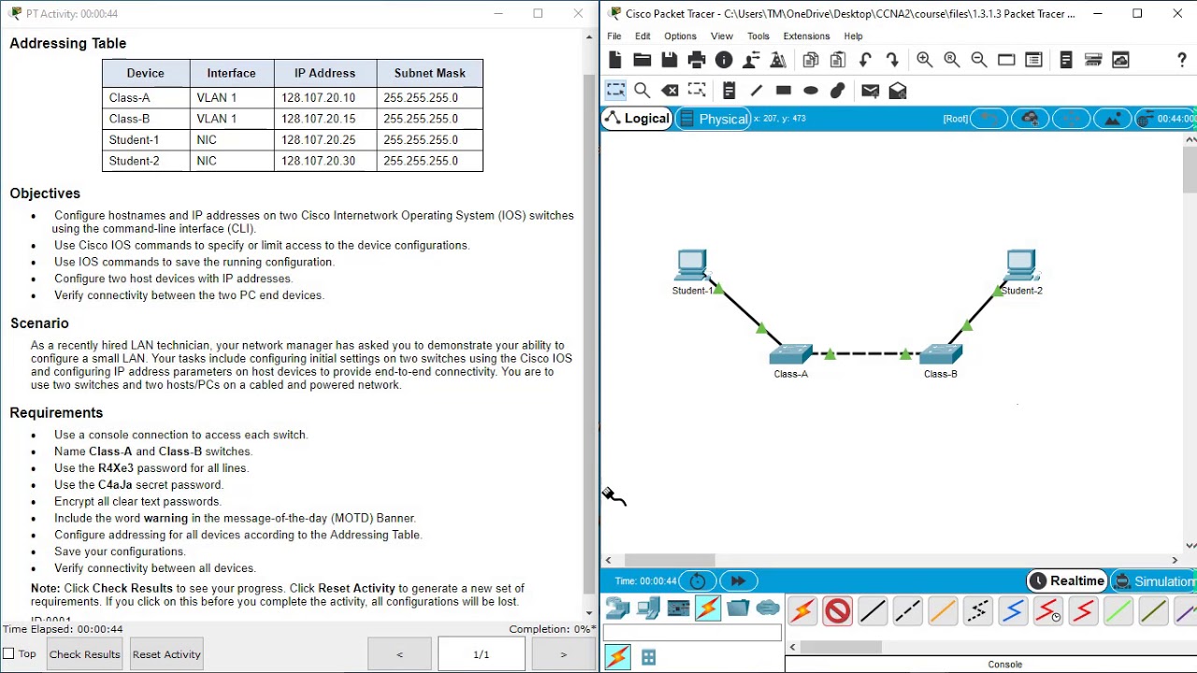Select Components device category

tap(678, 609)
